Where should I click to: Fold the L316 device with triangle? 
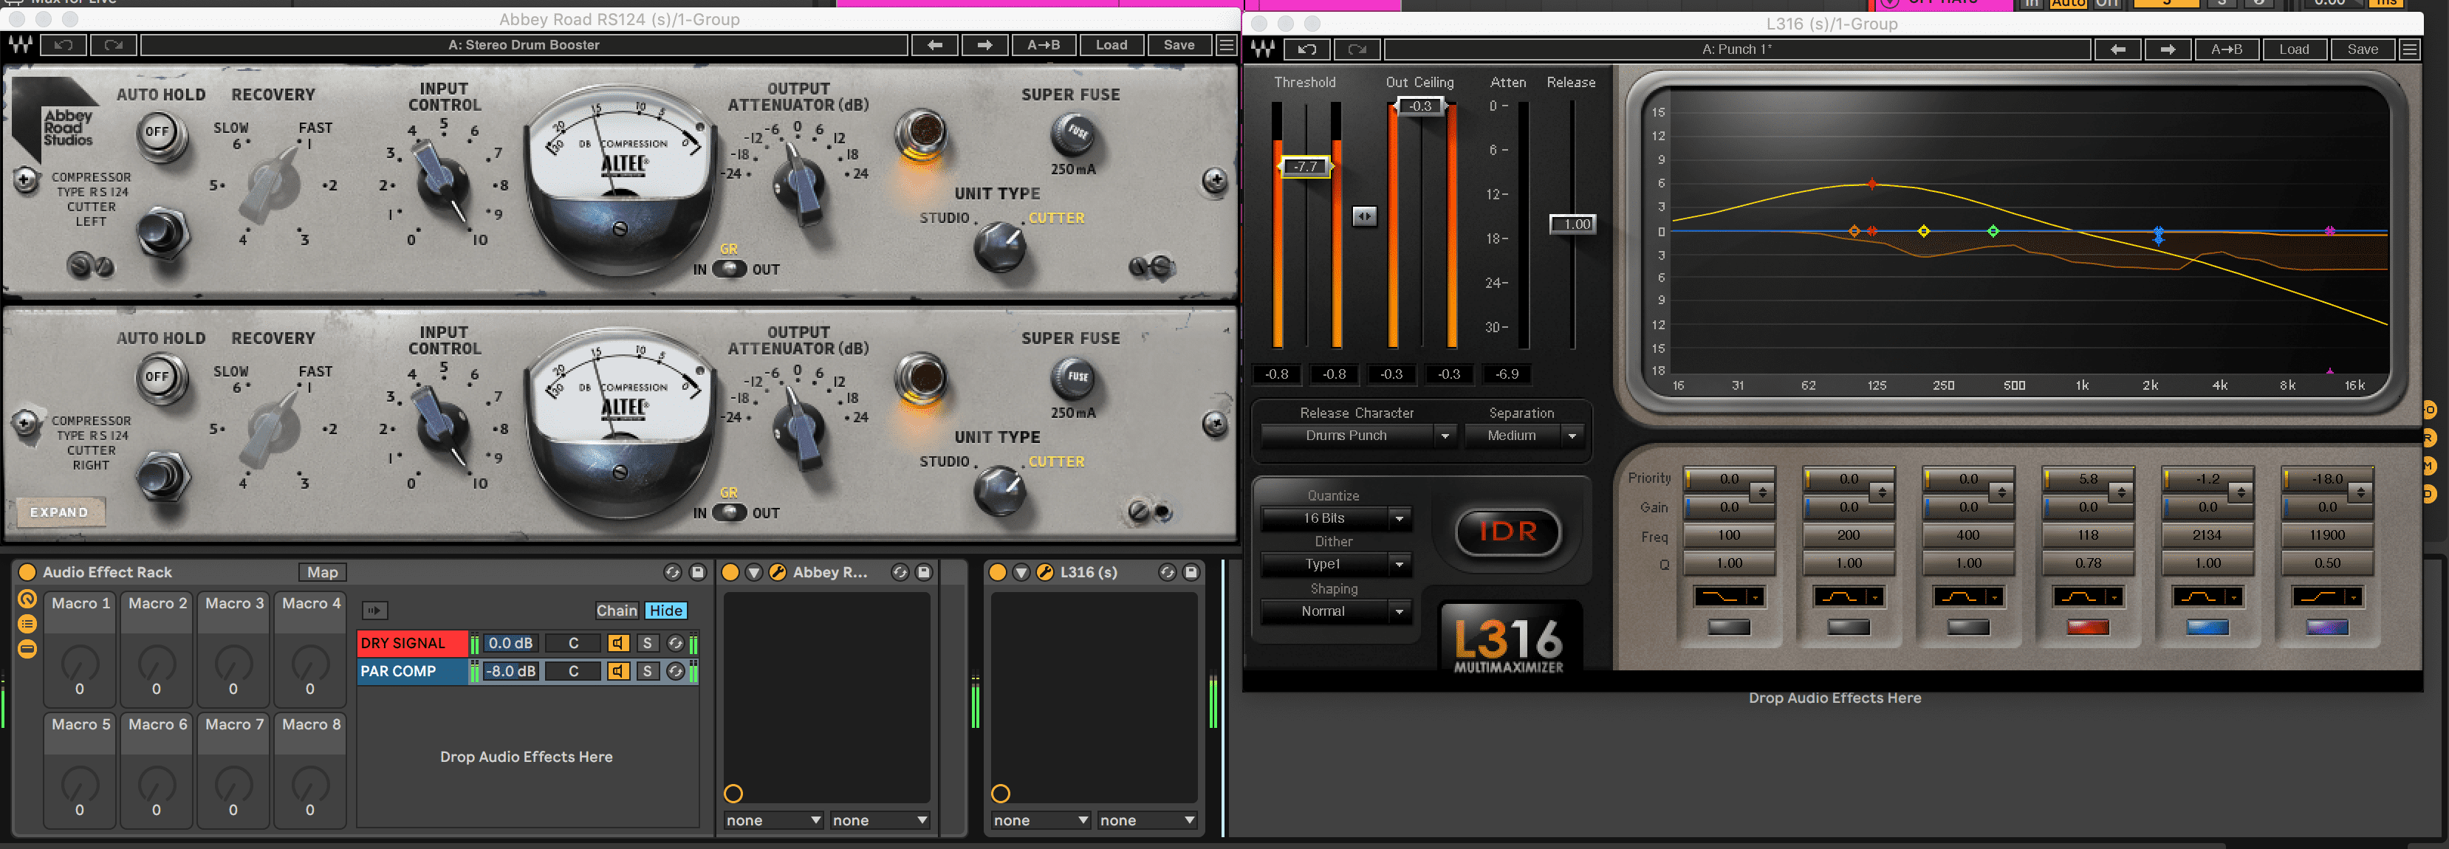pyautogui.click(x=1021, y=572)
